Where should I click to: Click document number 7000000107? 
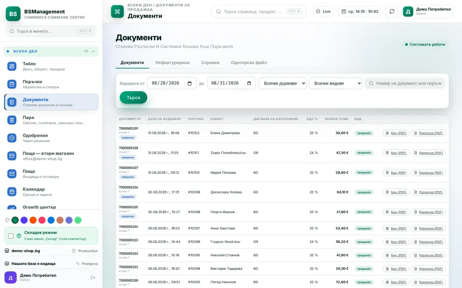point(128,168)
